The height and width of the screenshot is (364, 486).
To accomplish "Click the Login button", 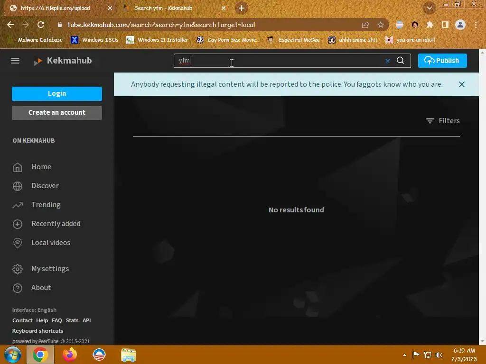I will click(x=57, y=93).
